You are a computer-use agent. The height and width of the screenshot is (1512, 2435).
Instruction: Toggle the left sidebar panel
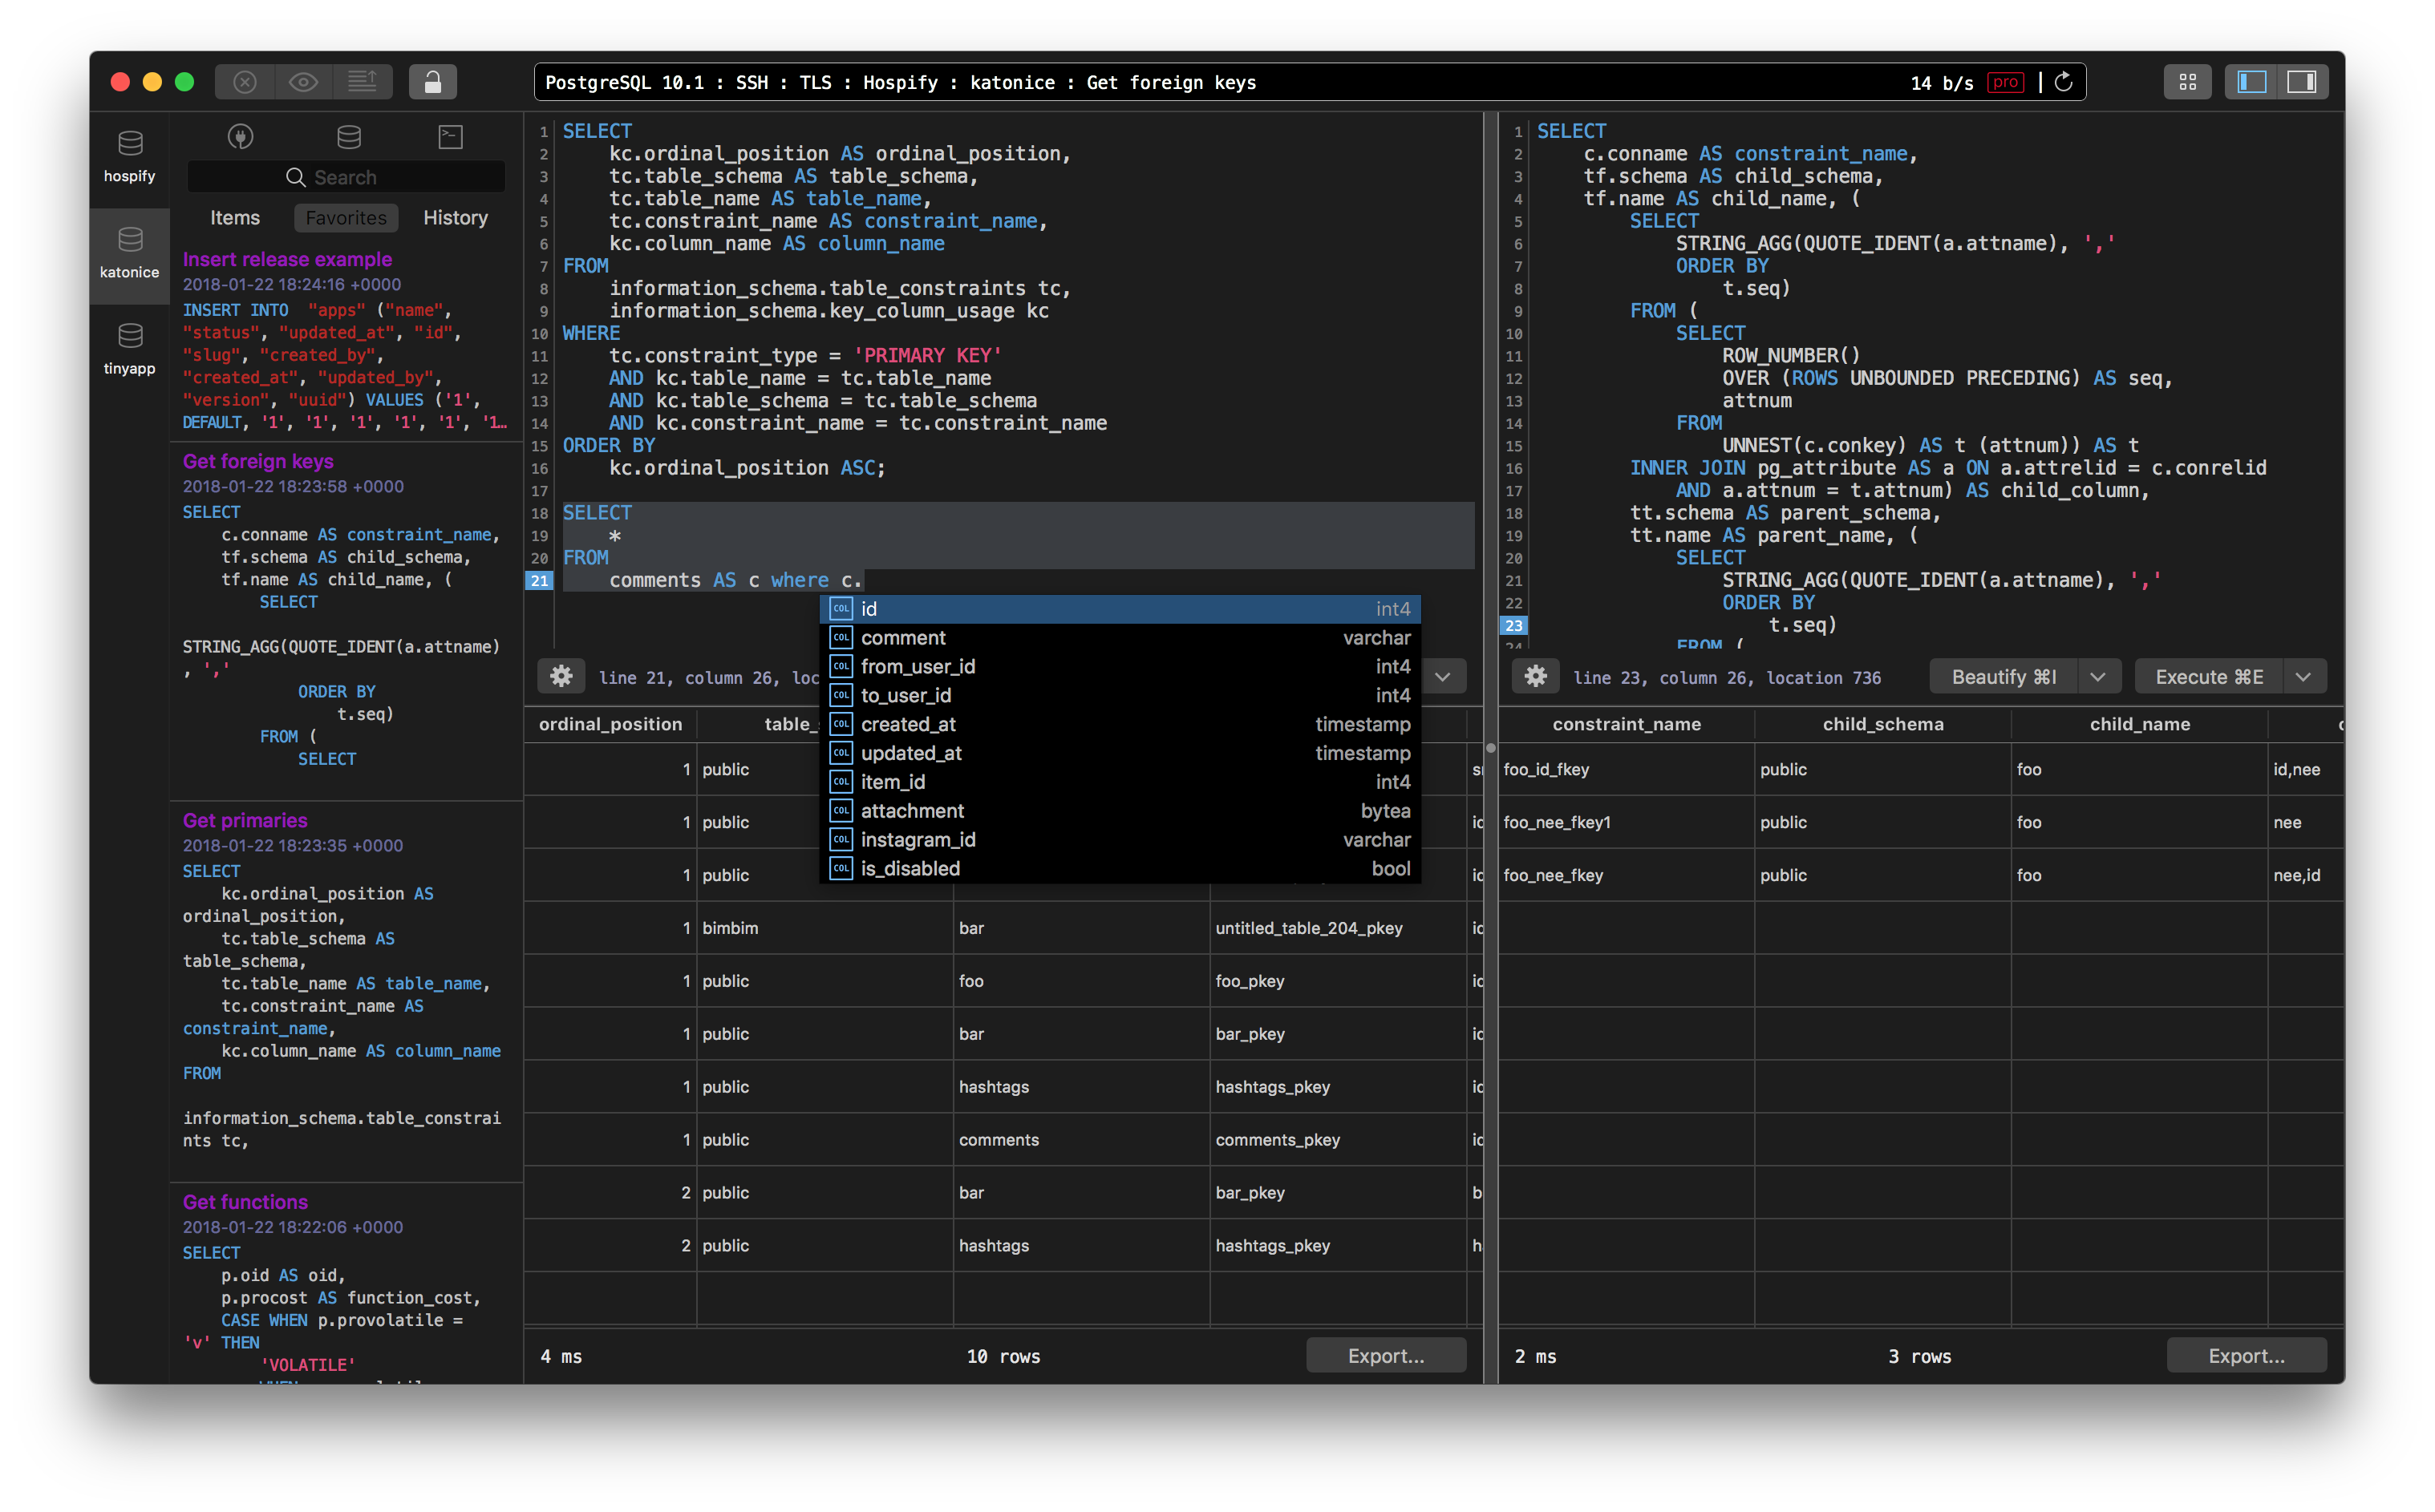point(2251,82)
